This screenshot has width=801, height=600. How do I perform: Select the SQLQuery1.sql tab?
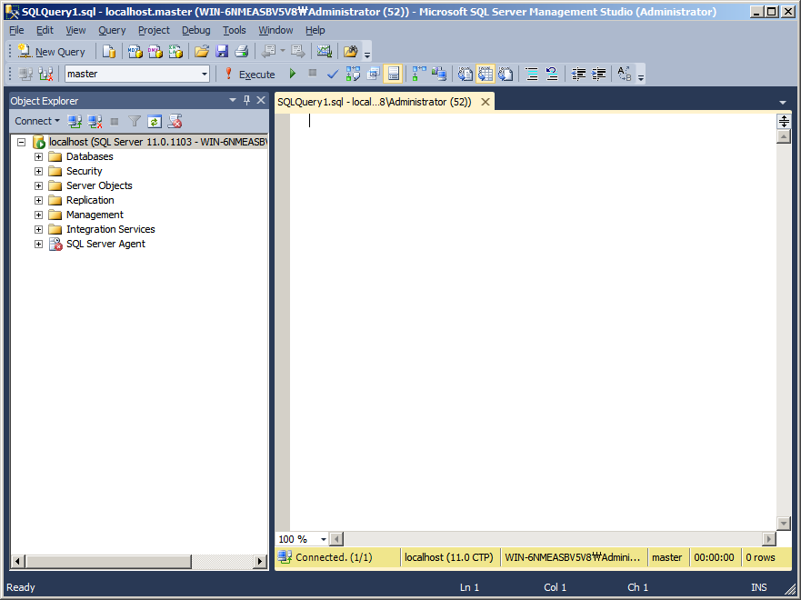tap(375, 102)
